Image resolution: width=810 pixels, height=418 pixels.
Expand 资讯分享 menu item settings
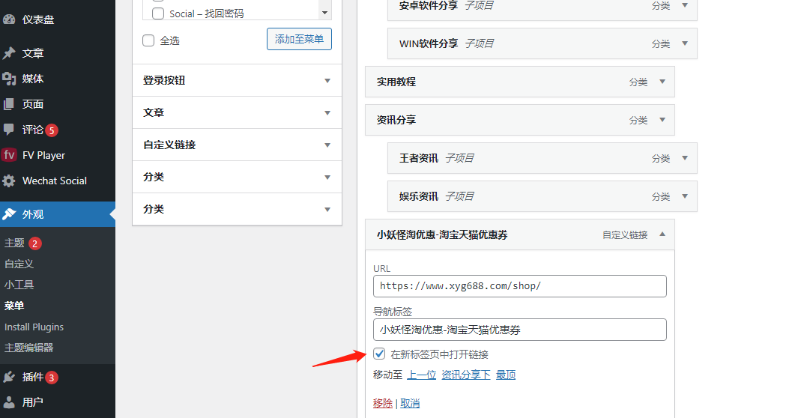tap(662, 120)
